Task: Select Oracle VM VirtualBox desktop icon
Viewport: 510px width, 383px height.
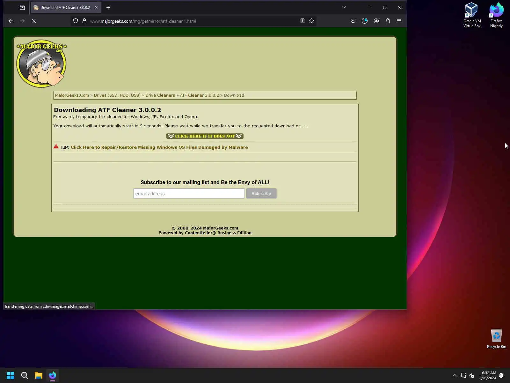Action: [x=472, y=15]
